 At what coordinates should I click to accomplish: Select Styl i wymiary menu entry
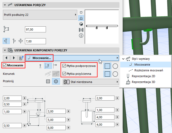pyautogui.click(x=141, y=59)
